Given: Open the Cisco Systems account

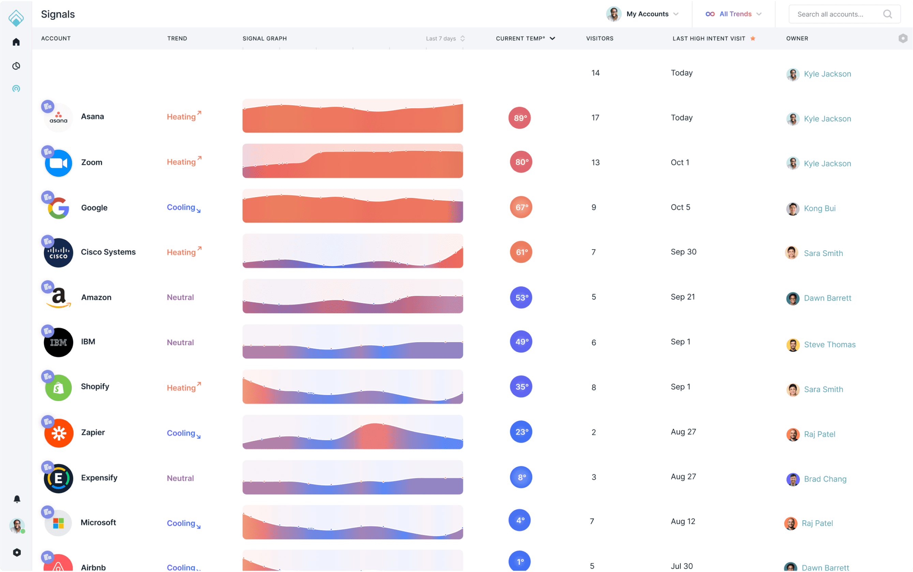Looking at the screenshot, I should pos(108,252).
